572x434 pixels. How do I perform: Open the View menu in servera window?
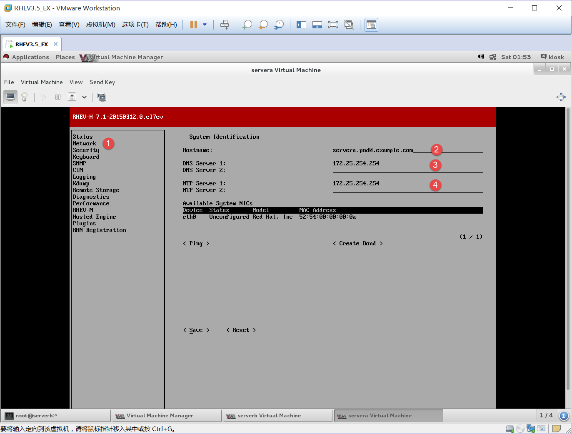pyautogui.click(x=76, y=82)
